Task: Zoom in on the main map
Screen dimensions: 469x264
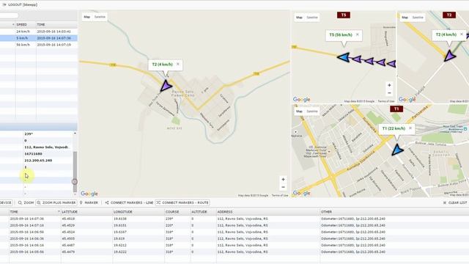Action: coord(283,179)
